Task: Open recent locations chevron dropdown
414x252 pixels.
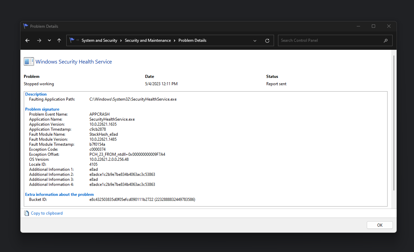Action: point(49,40)
